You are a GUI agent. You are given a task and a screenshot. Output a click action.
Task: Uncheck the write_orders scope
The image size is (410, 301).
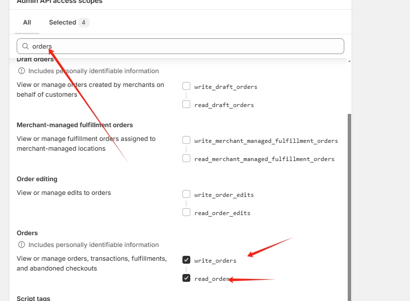click(186, 260)
